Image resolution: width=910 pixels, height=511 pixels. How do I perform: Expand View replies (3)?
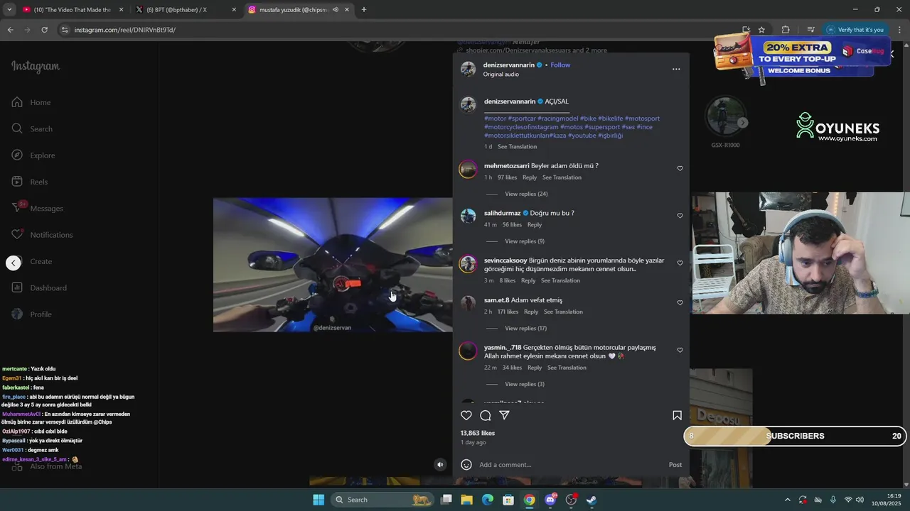click(x=525, y=384)
